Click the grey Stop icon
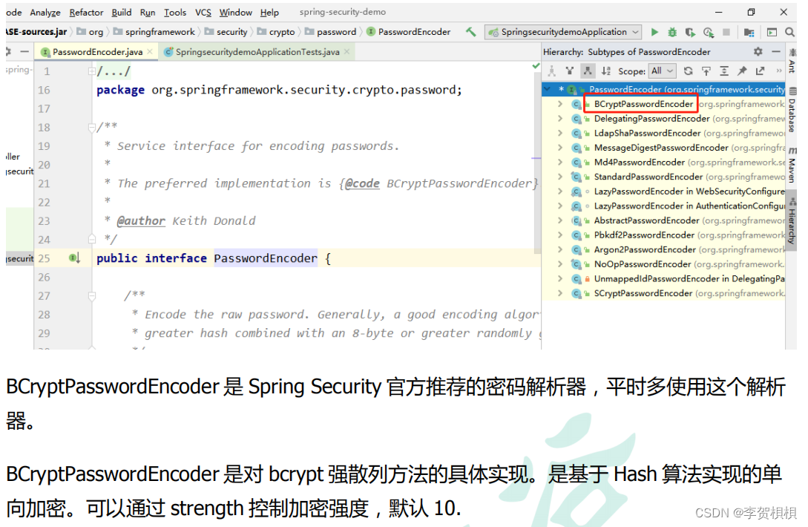Image resolution: width=808 pixels, height=527 pixels. (x=726, y=32)
